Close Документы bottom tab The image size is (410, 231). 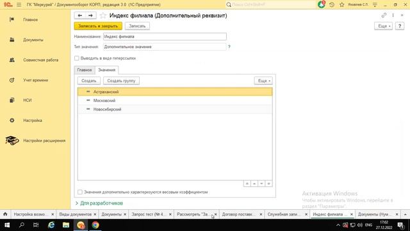click(x=125, y=214)
